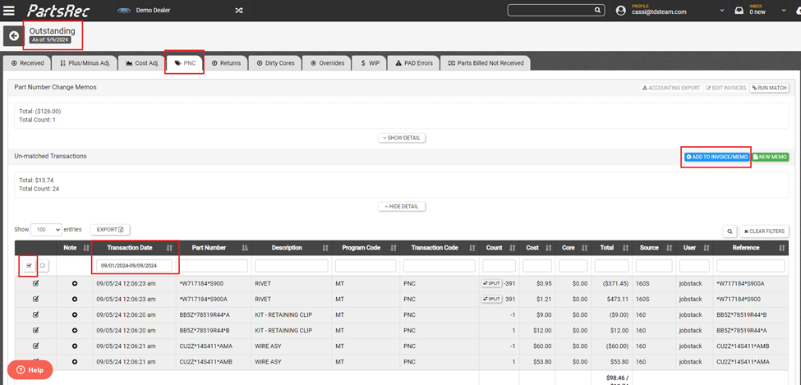
Task: Switch to the Received tab
Action: pyautogui.click(x=28, y=63)
